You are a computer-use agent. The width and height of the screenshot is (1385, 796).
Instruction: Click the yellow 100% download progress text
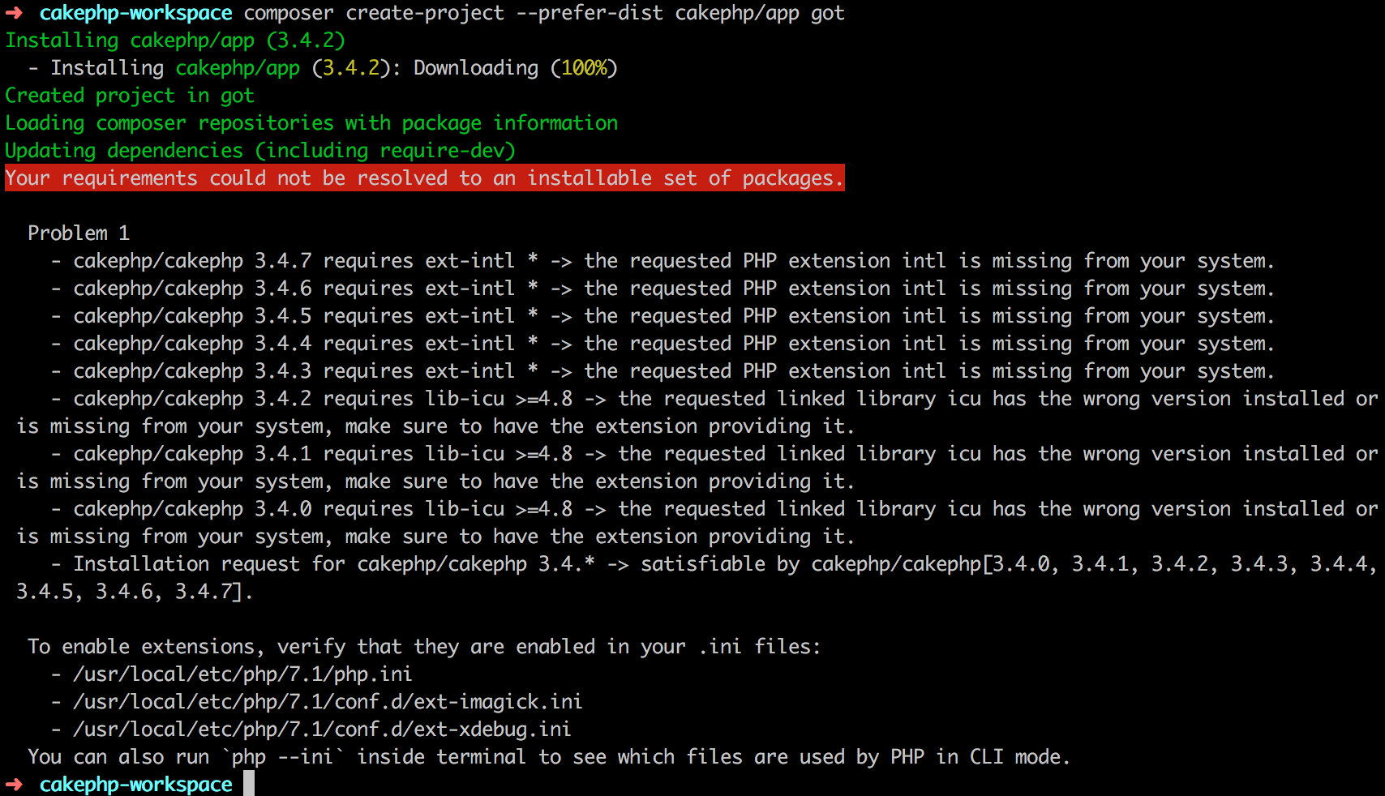pyautogui.click(x=584, y=68)
